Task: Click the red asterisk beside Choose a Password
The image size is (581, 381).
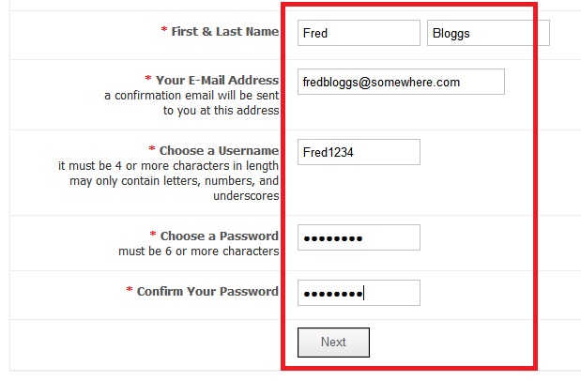Action: 153,236
